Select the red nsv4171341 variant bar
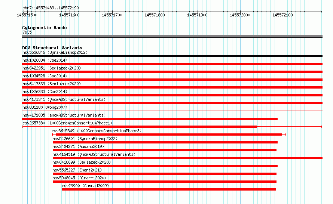 point(172,103)
